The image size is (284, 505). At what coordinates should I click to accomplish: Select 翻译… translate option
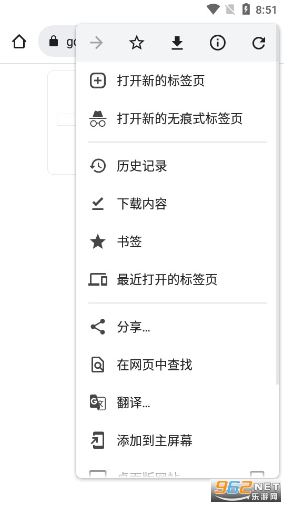tap(177, 402)
